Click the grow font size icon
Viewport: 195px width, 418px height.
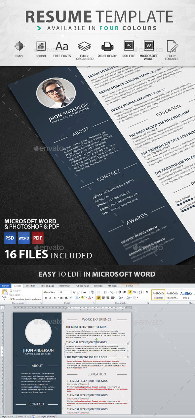pos(74,292)
